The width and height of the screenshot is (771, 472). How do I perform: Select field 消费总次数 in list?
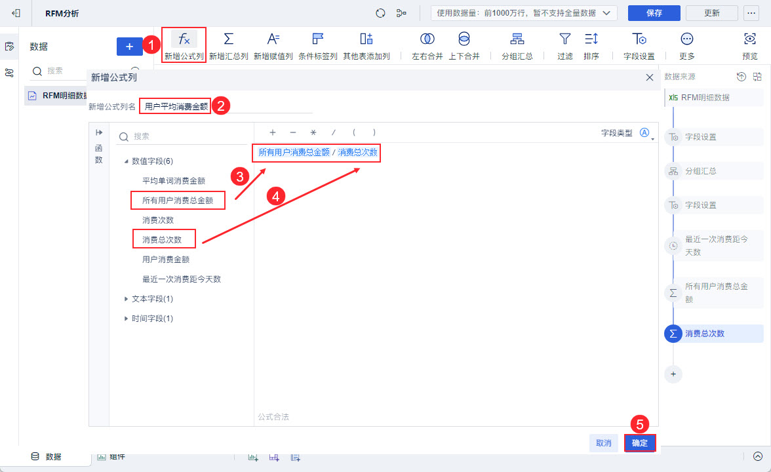click(x=162, y=240)
